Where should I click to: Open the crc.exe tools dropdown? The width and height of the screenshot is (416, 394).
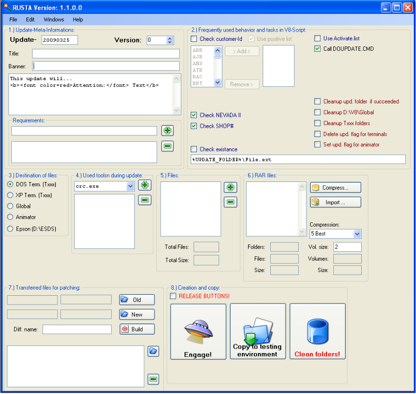(130, 186)
